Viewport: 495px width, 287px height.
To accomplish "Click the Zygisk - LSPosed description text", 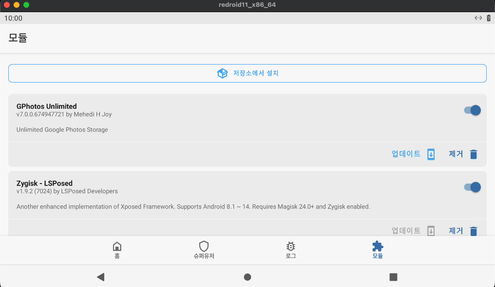I will (x=193, y=206).
